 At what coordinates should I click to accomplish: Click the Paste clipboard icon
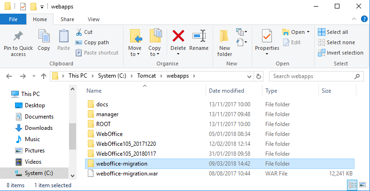pyautogui.click(x=64, y=36)
